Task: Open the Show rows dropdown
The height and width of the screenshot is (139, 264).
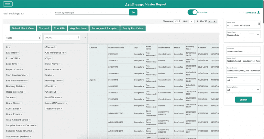Action: tap(177, 21)
